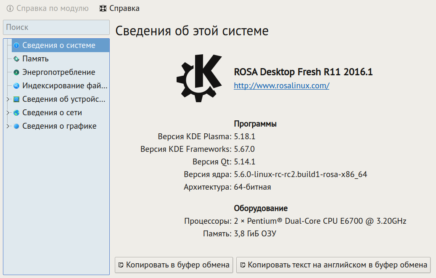Click the Сведения о графике sphere icon
The image size is (436, 278).
click(16, 126)
